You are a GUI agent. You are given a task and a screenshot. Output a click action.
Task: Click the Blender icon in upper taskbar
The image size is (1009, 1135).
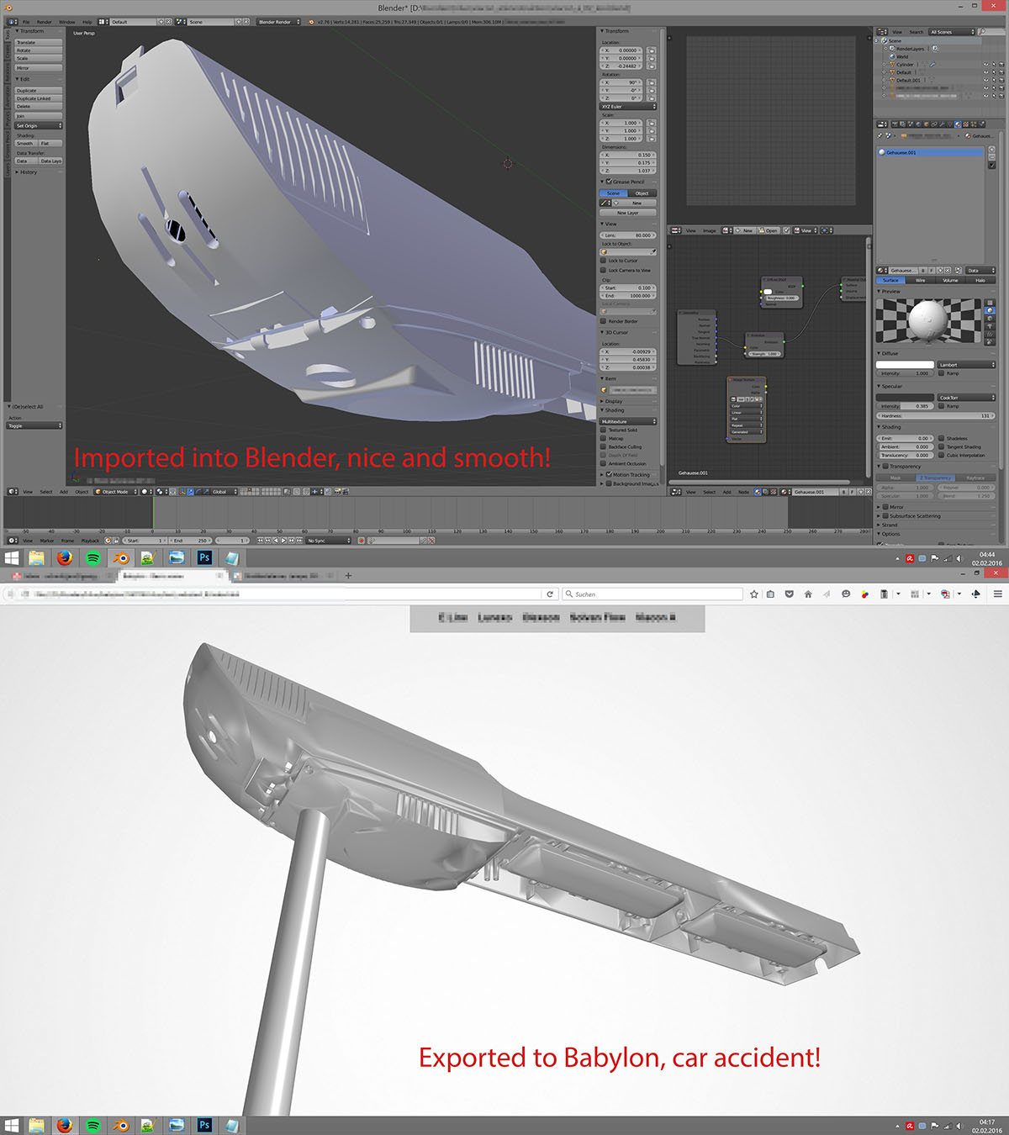(121, 557)
